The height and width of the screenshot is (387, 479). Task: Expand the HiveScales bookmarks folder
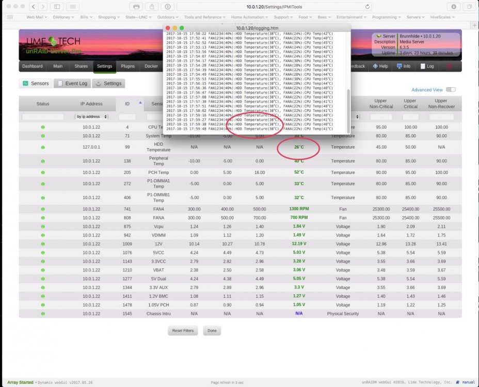pos(442,17)
